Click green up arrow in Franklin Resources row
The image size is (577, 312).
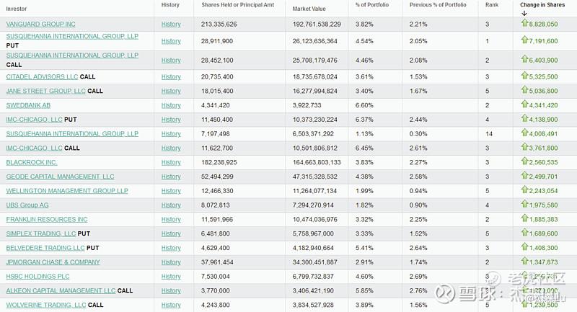pos(524,219)
